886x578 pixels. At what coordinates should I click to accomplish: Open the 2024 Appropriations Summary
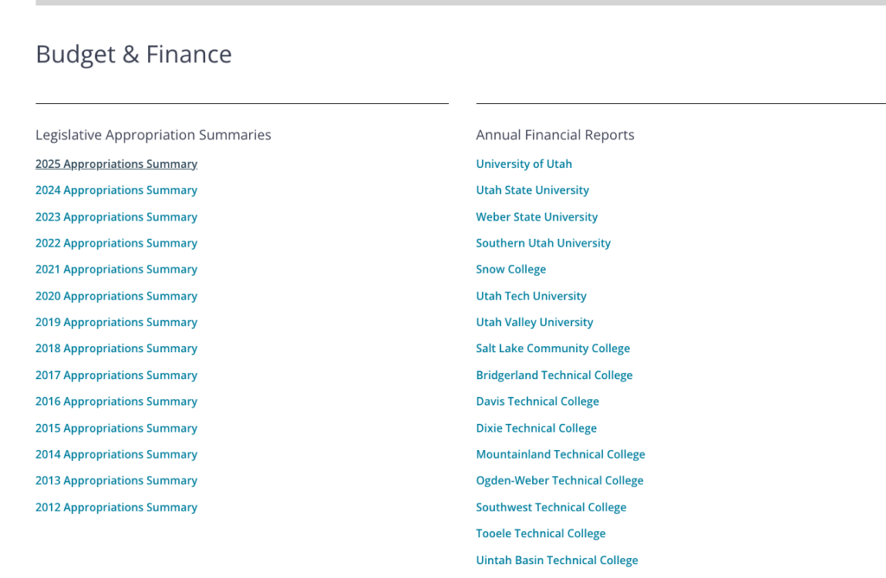pyautogui.click(x=116, y=190)
